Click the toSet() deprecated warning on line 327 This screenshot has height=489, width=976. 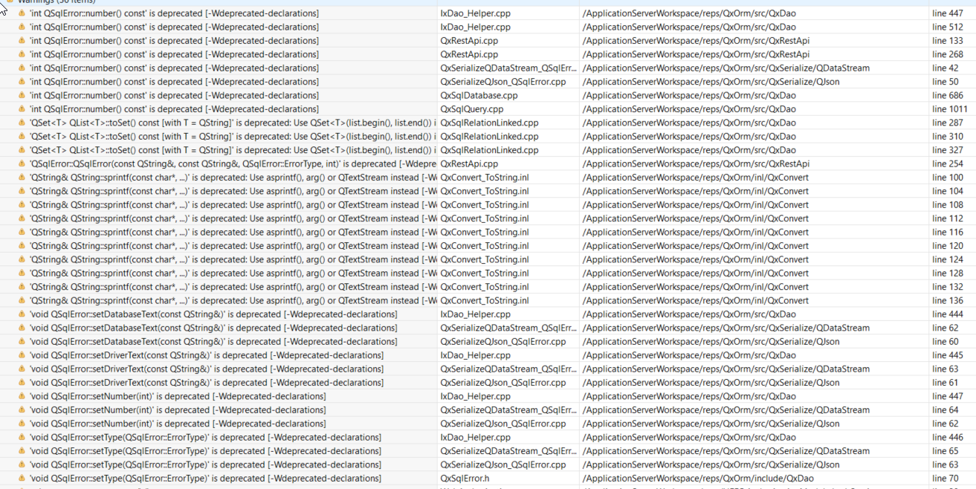[233, 150]
